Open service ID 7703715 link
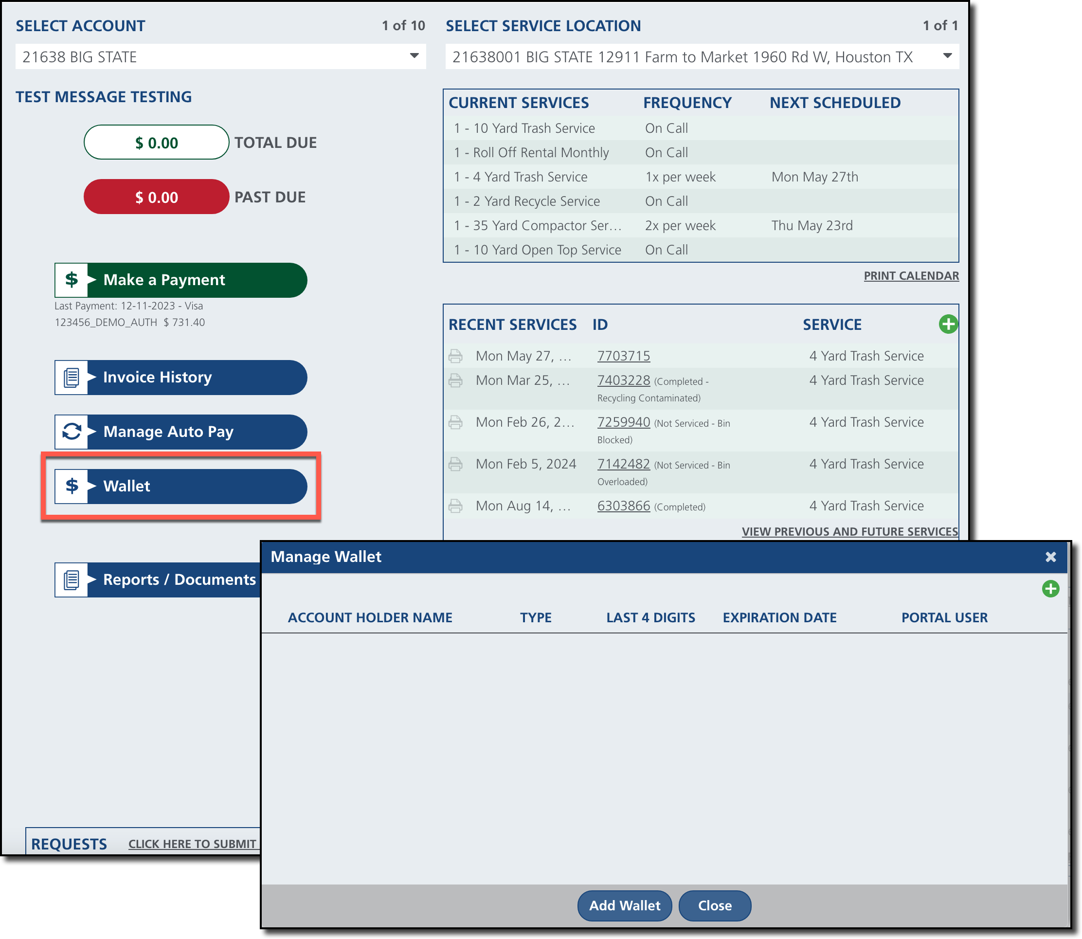 (623, 356)
